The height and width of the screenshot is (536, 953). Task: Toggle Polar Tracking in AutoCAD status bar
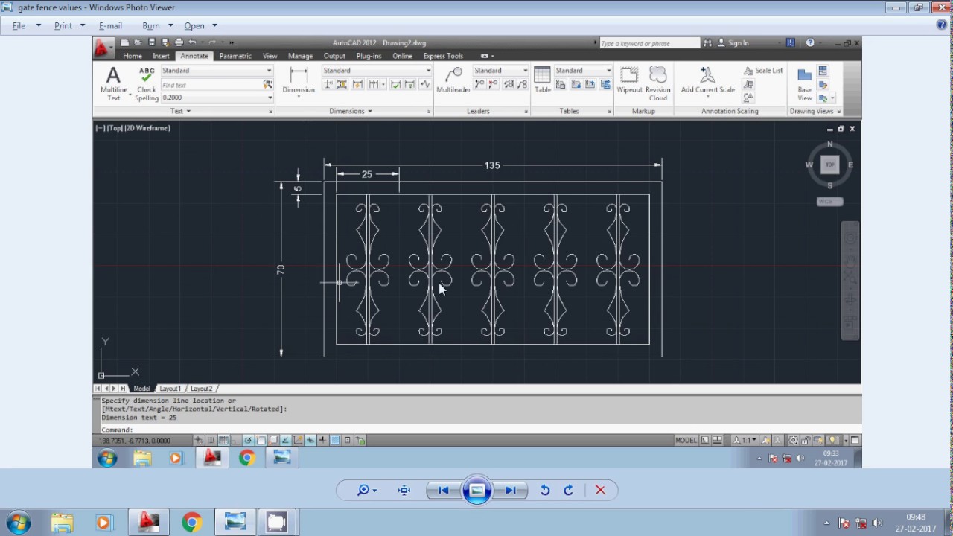[x=248, y=440]
